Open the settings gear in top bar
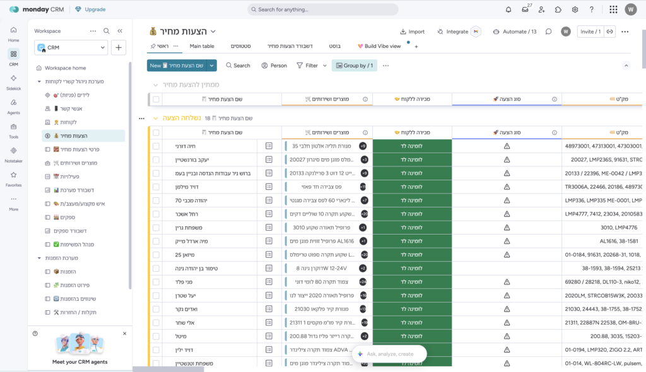 click(x=575, y=9)
